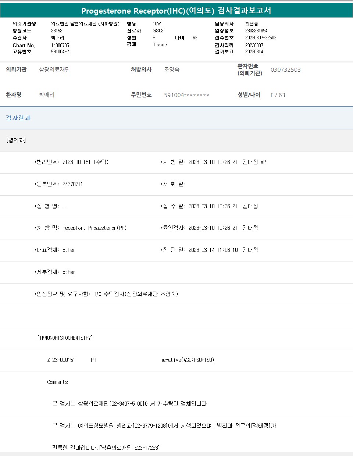Select the PR result negative(AS0;PS0+IS0)

click(x=187, y=360)
